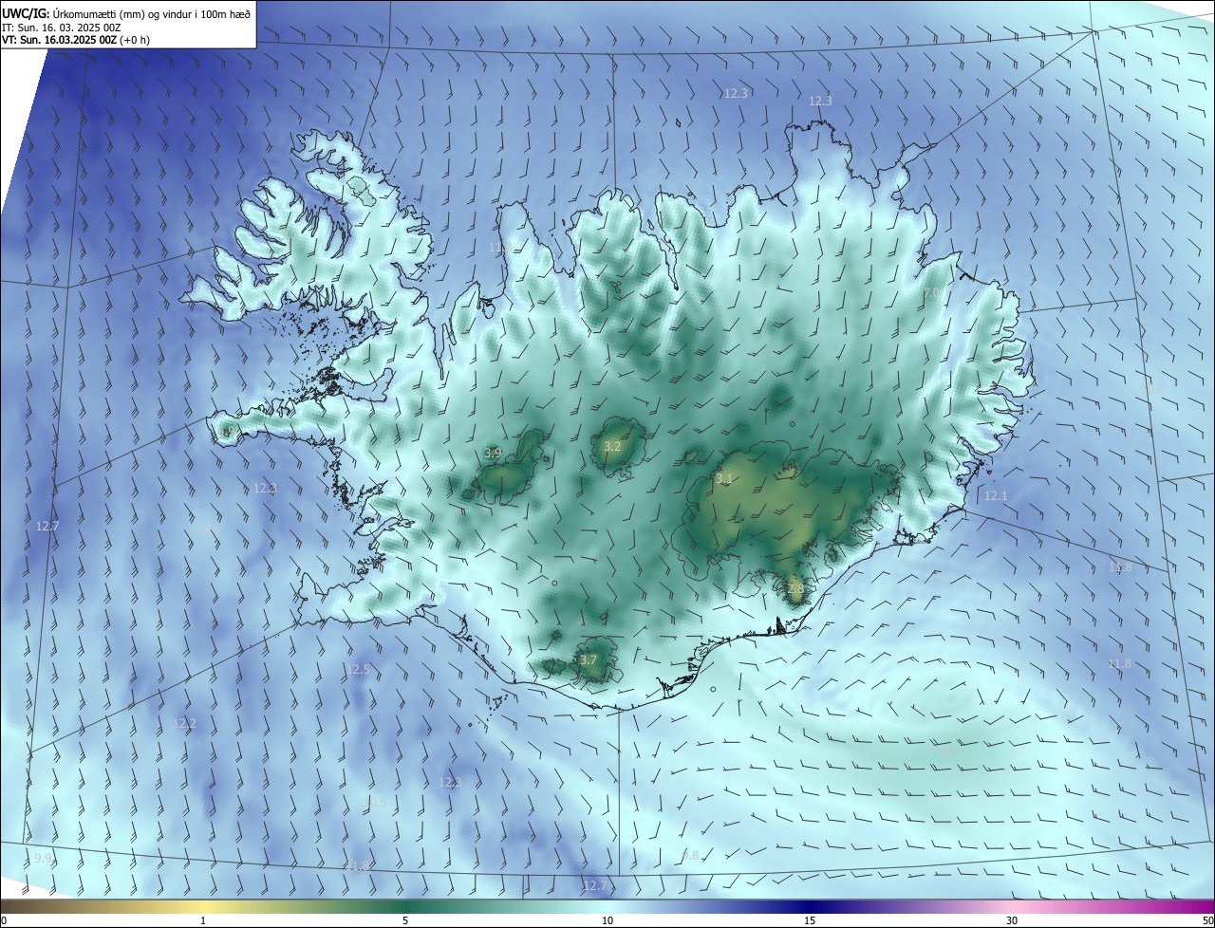Click the 0 tick label on the color scale
This screenshot has height=928, width=1215.
click(4, 921)
